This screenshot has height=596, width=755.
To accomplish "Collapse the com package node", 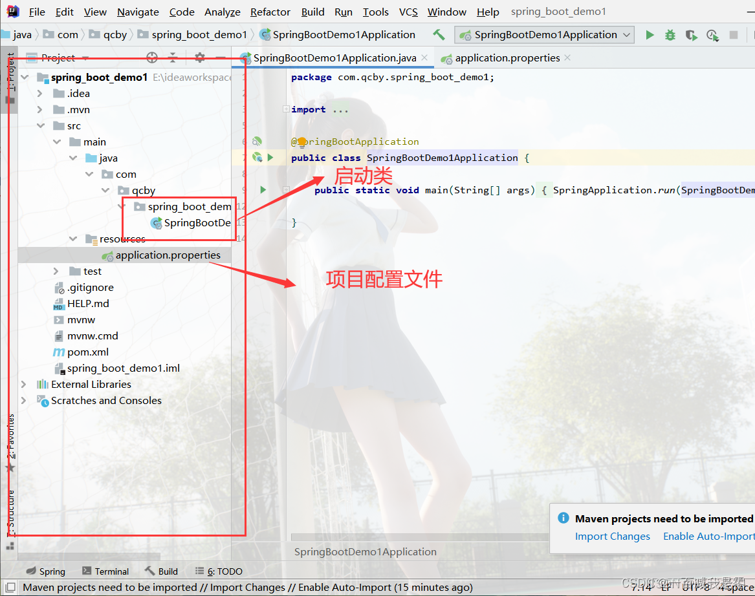I will [89, 174].
